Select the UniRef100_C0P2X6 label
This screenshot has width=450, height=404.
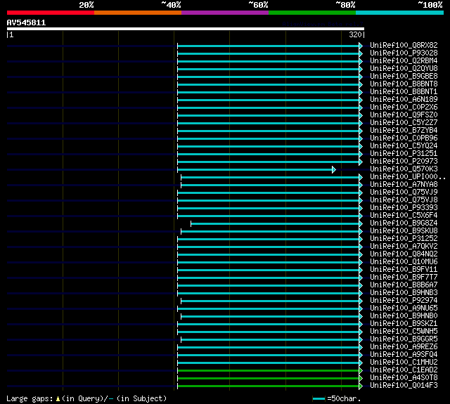(x=404, y=107)
